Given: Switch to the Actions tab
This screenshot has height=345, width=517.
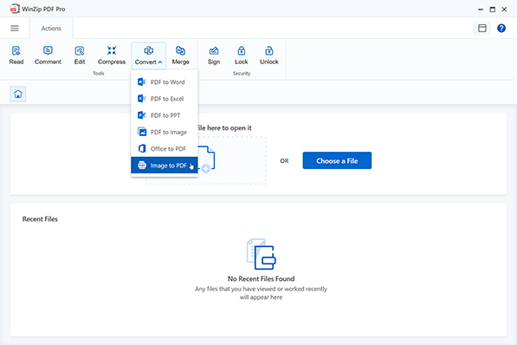Looking at the screenshot, I should pyautogui.click(x=51, y=29).
